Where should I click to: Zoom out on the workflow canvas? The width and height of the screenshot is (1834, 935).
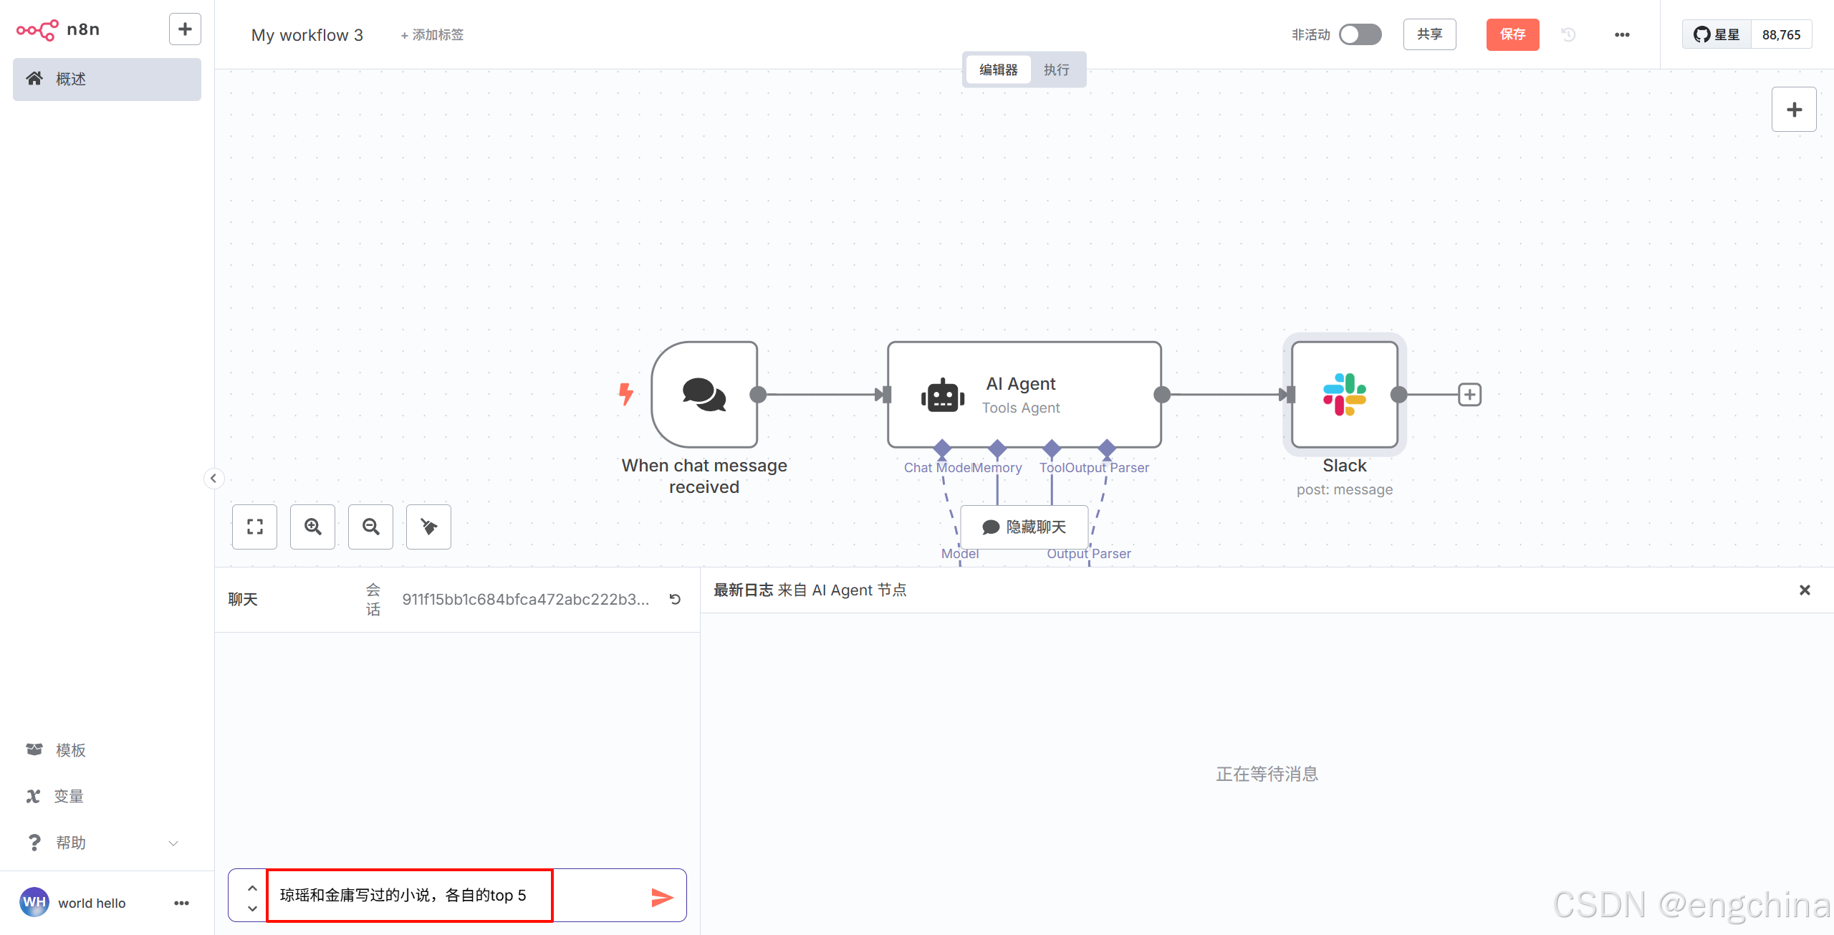[x=370, y=527]
